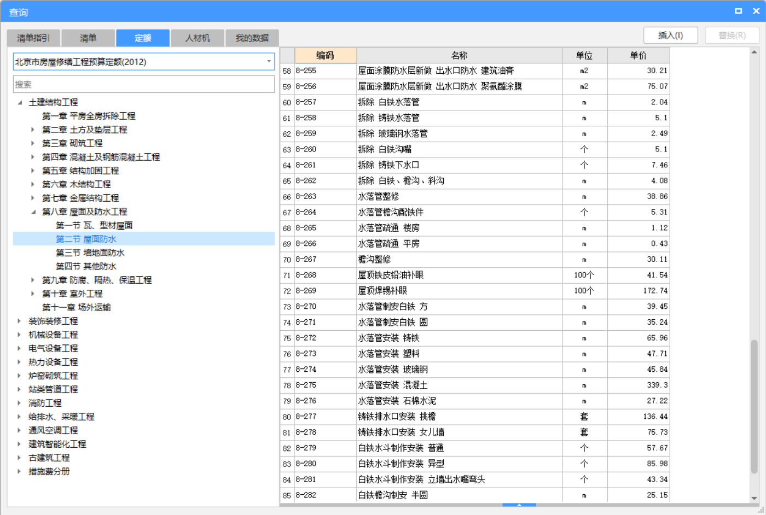Close the 查询 dialog
The width and height of the screenshot is (766, 515).
coord(756,11)
